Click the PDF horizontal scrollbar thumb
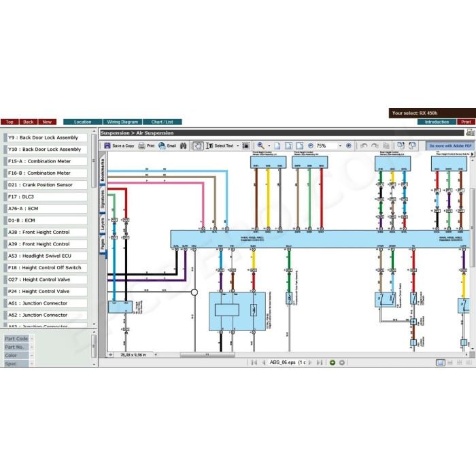This screenshot has height=476, width=476. click(x=207, y=354)
